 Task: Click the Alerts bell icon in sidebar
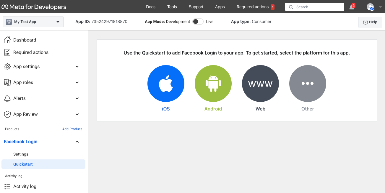pos(7,98)
